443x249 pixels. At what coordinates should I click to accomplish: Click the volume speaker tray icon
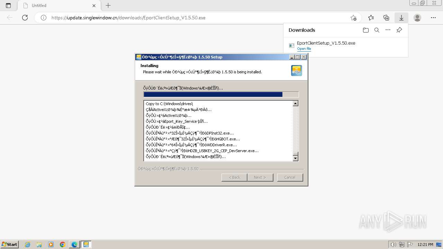click(x=394, y=245)
